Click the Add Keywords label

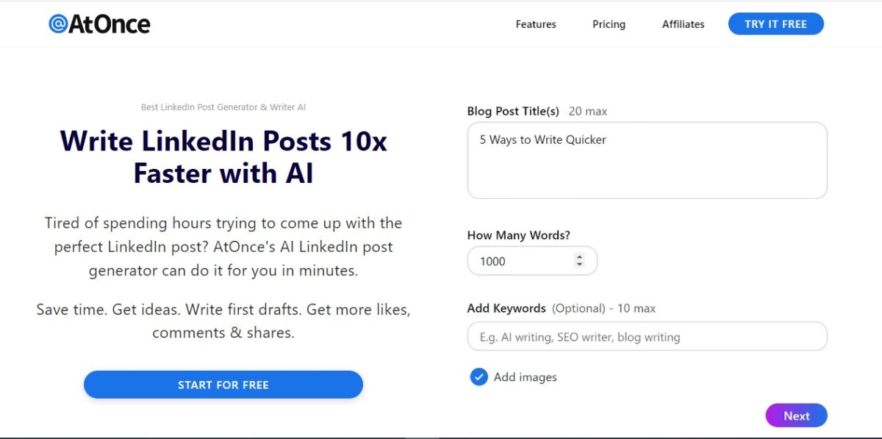click(506, 308)
